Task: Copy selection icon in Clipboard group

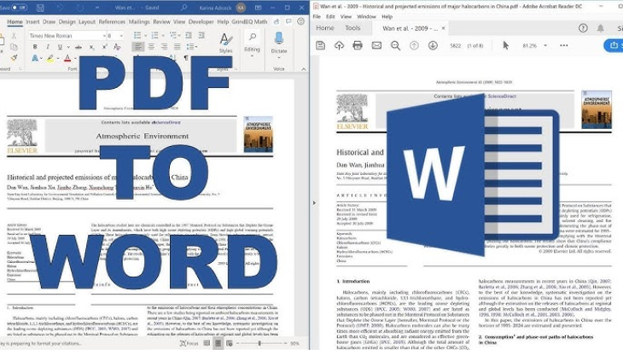Action: tap(14, 47)
